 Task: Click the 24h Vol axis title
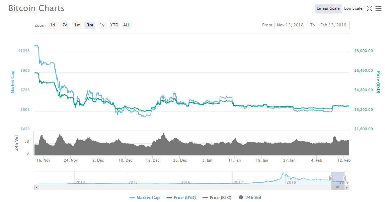click(16, 143)
